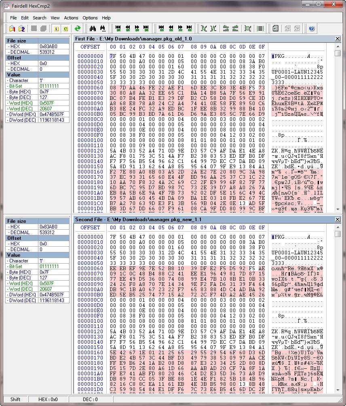Viewport: 346px width, 406px height.
Task: Open the Help menu
Action: coord(106,18)
